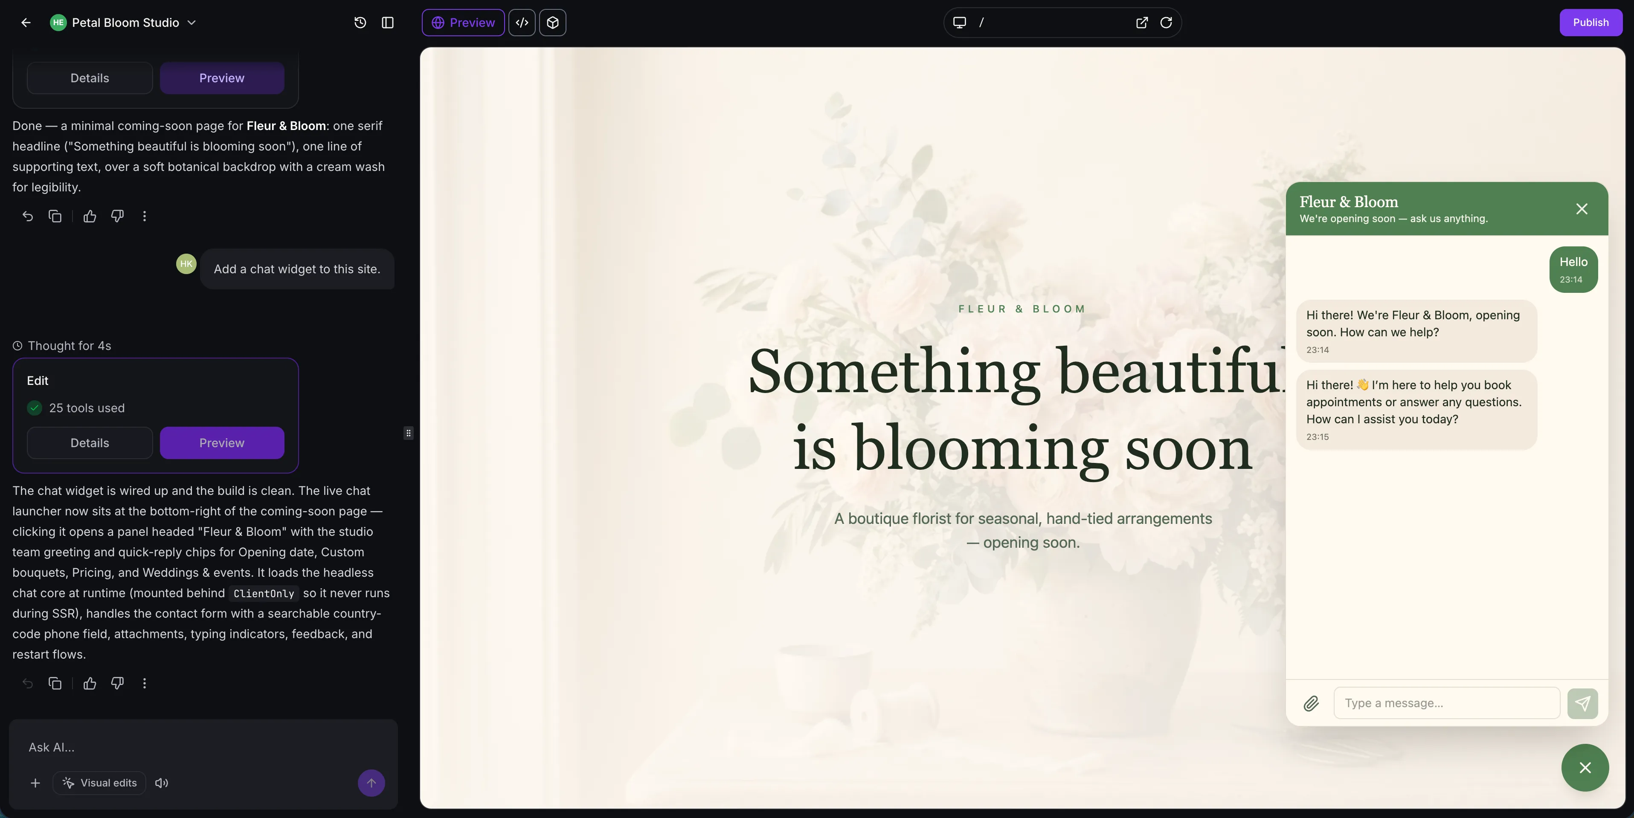The width and height of the screenshot is (1634, 818).
Task: Click the paperclip attachment icon in chat widget
Action: point(1311,703)
